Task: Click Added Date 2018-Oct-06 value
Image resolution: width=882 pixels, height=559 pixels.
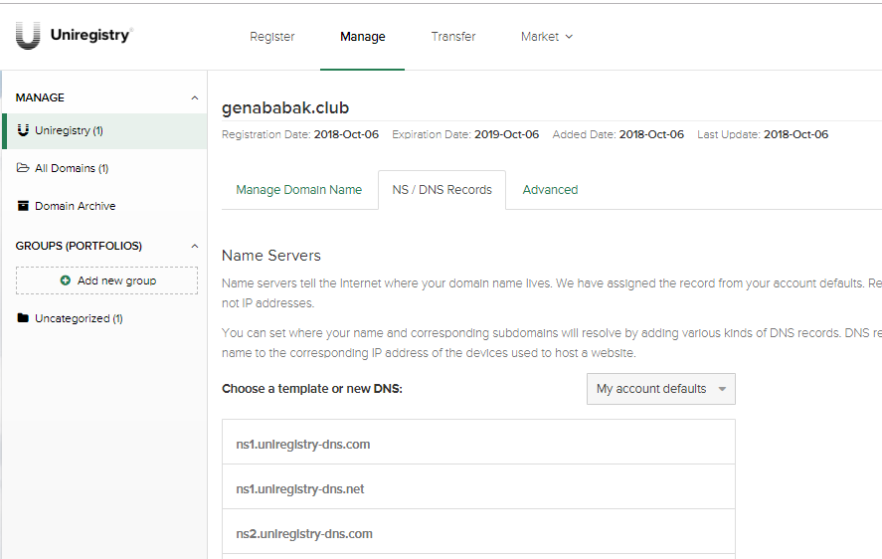Action: [651, 134]
